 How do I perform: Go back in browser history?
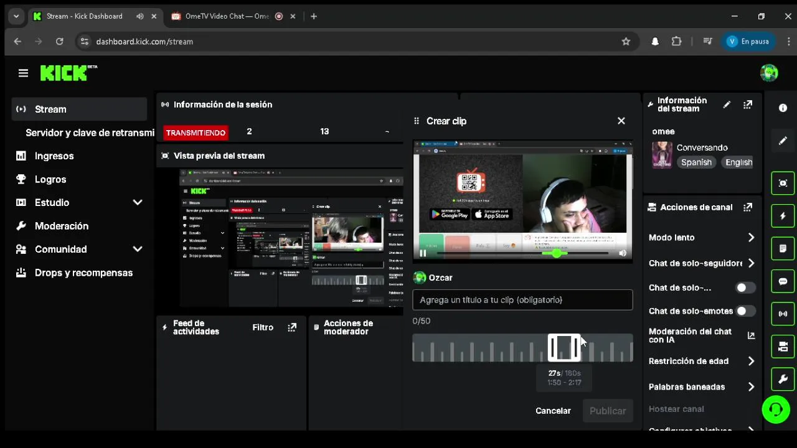click(x=17, y=41)
